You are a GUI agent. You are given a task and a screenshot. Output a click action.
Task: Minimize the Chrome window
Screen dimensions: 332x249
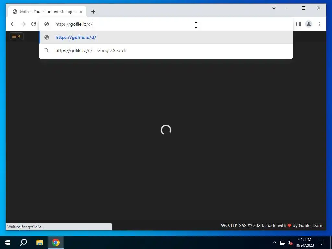[289, 8]
